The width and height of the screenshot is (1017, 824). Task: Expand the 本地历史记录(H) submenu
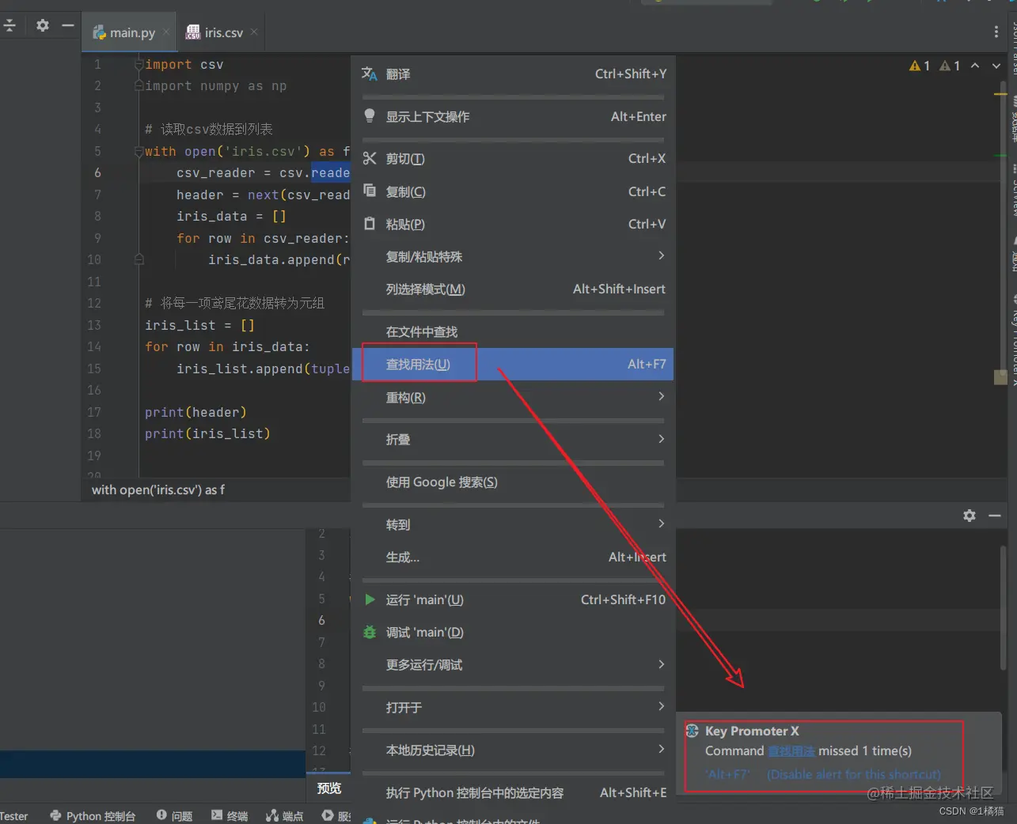[x=661, y=749]
